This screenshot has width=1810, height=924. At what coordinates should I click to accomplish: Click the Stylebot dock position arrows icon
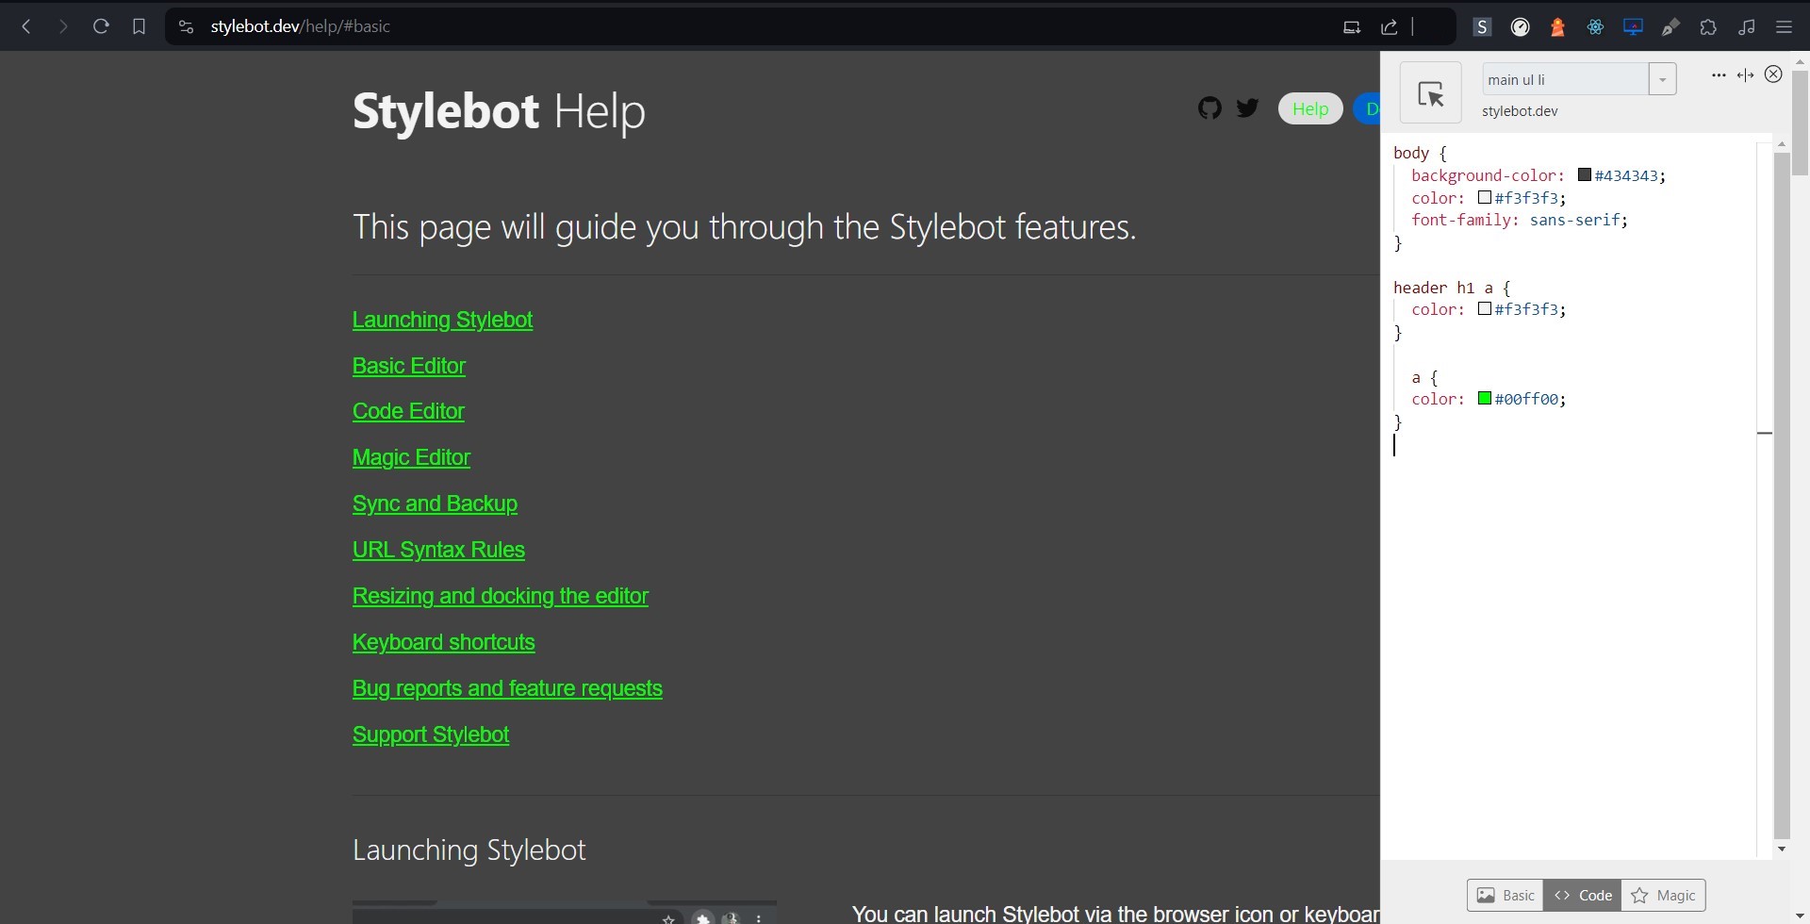(x=1745, y=75)
